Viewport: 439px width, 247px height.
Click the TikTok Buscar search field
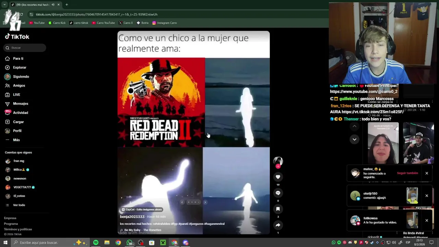coord(25,48)
